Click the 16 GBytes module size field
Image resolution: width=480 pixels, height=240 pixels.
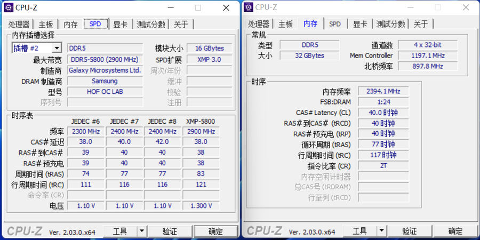click(x=210, y=49)
